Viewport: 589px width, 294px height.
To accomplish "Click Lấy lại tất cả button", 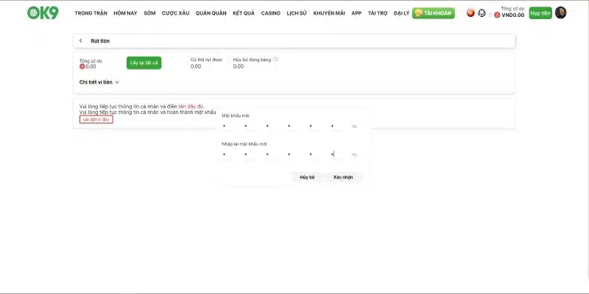I will tap(144, 63).
